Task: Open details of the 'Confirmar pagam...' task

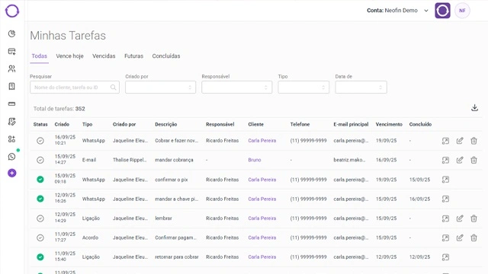Action: pos(445,237)
